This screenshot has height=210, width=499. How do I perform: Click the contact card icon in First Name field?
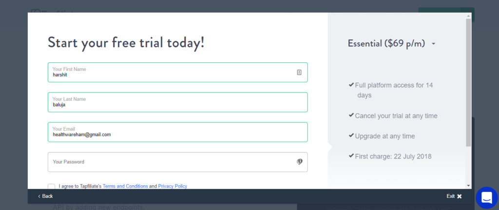tap(299, 72)
